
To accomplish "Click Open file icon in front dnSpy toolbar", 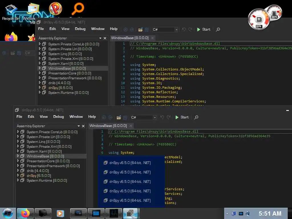I will click(x=119, y=117).
